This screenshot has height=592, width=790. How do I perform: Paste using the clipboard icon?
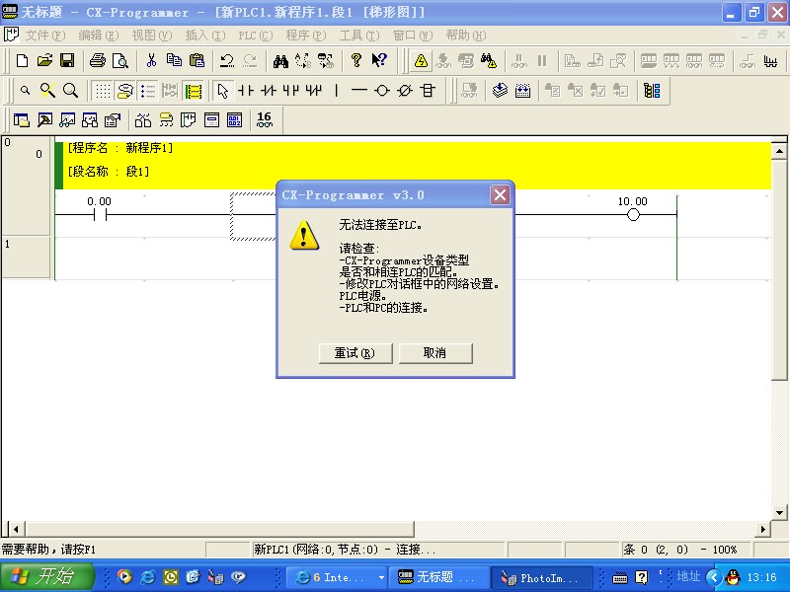(x=197, y=61)
